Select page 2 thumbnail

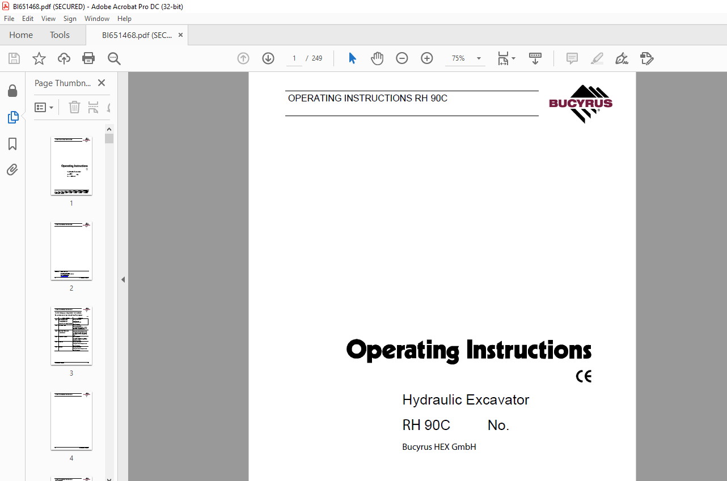click(71, 251)
